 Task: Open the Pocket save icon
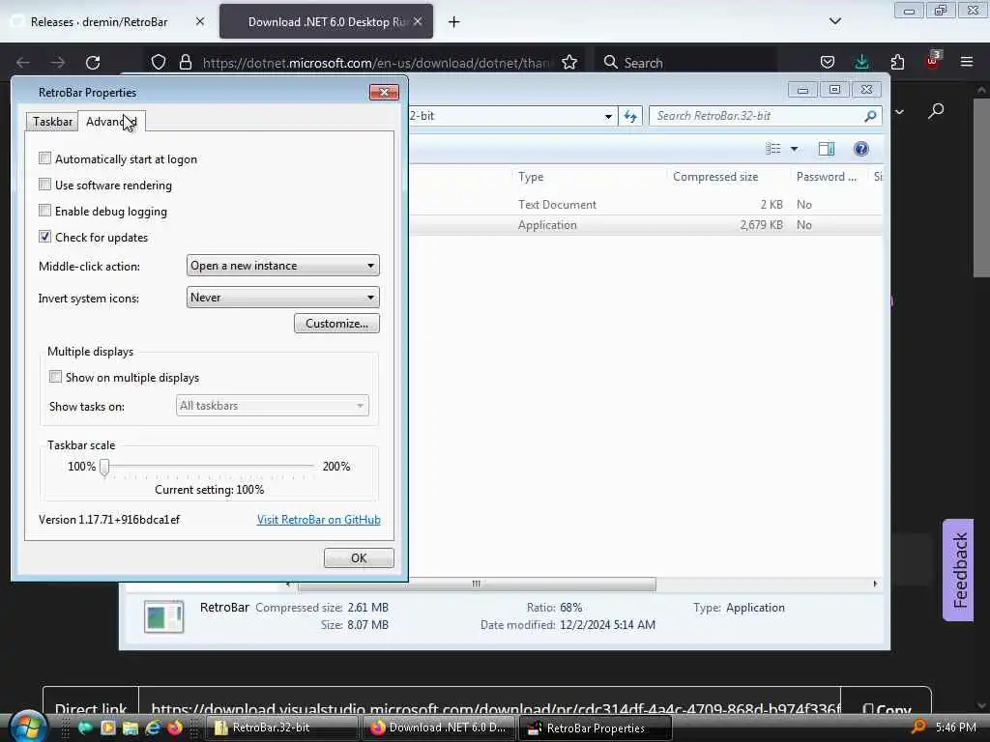[828, 62]
